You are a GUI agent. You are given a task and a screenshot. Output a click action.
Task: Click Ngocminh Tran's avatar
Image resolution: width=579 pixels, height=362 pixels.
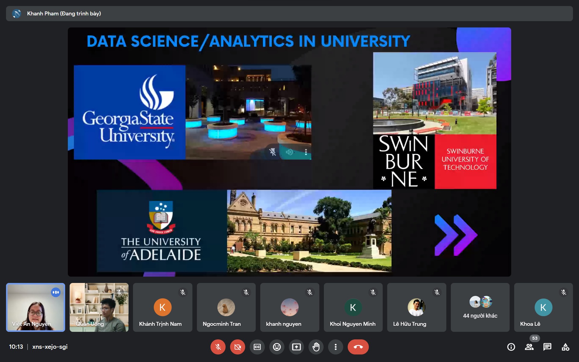tap(226, 307)
